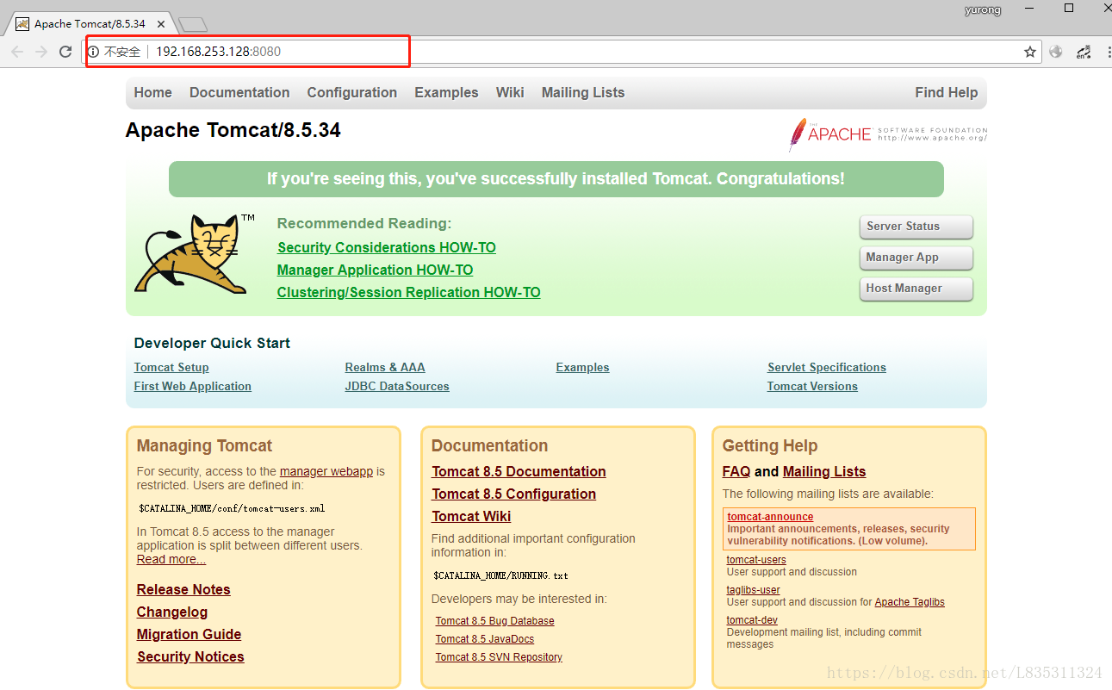Open Security Considerations HOW-TO link

(387, 248)
